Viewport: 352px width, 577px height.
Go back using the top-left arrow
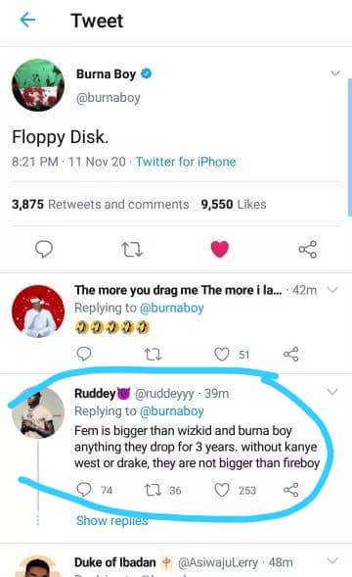27,20
